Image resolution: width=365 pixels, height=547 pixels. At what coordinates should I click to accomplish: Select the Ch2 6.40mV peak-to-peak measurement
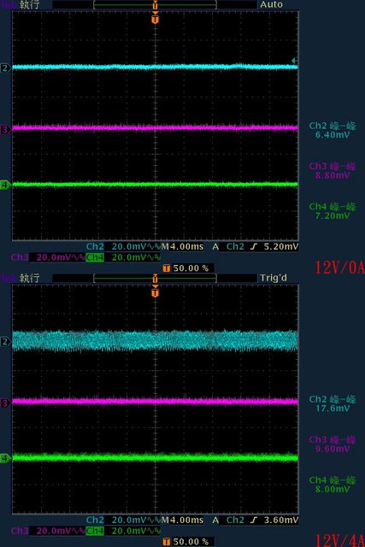333,130
